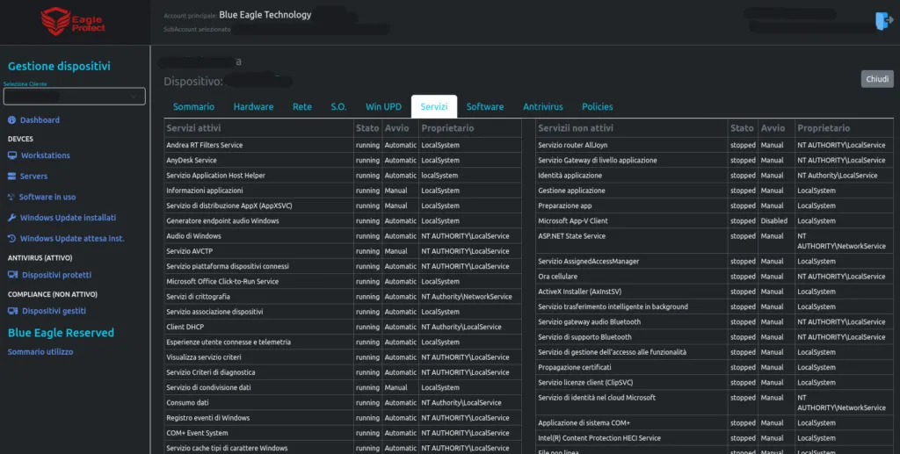
Task: Select Servizio AVCTP row
Action: click(x=343, y=251)
